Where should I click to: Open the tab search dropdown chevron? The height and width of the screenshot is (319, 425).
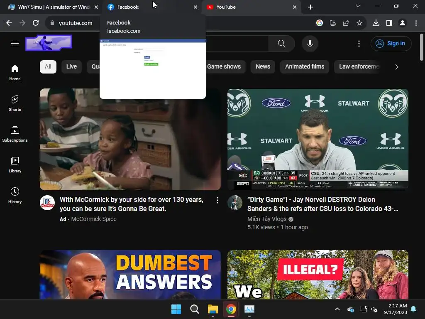(358, 6)
